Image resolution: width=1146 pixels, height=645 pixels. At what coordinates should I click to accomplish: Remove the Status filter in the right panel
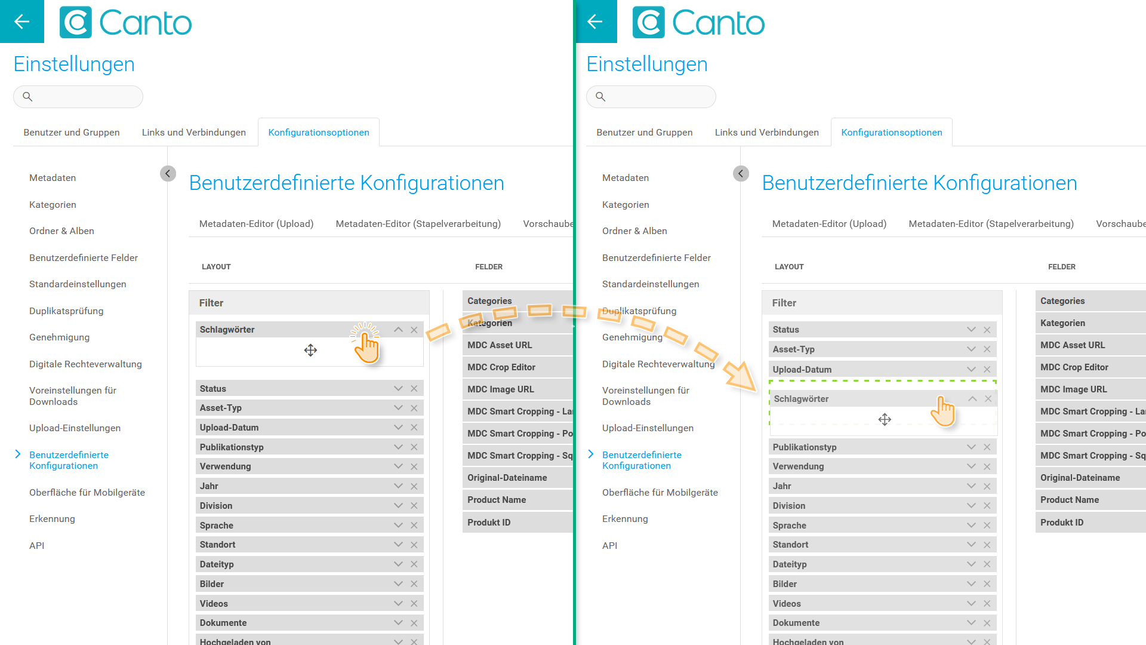click(x=987, y=330)
